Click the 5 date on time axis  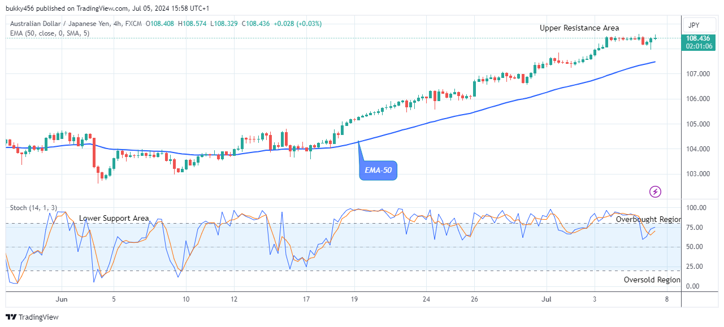coord(114,299)
